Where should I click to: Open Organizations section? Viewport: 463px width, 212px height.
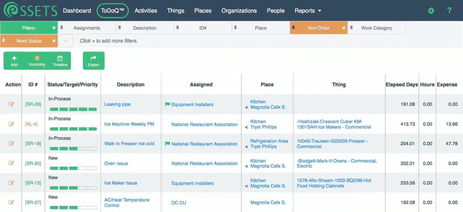pos(239,11)
